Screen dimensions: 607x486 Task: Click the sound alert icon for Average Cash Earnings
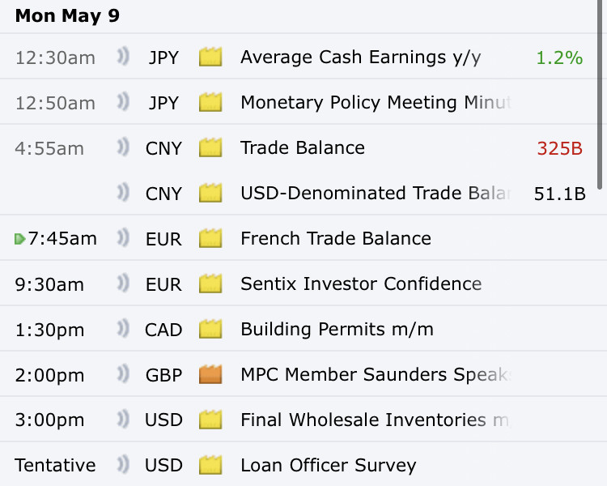tap(123, 57)
